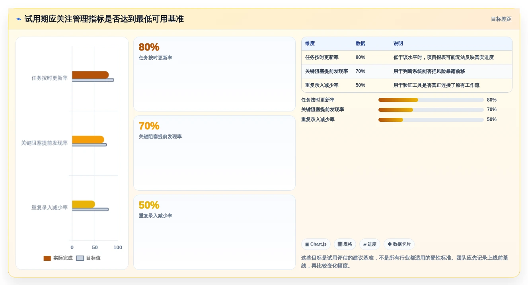Click chart axis label 关键阻塞提前发现率
The width and height of the screenshot is (528, 285).
[45, 143]
